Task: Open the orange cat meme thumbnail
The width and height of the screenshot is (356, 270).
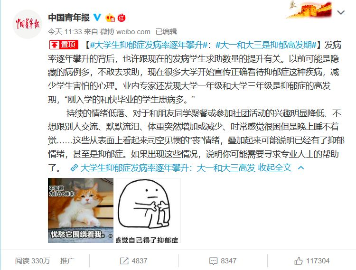Action: click(81, 210)
